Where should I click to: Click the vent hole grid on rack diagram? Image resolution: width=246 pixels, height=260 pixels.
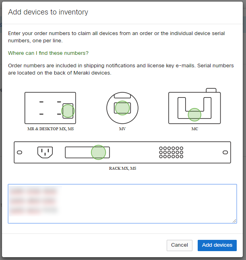coord(171,152)
